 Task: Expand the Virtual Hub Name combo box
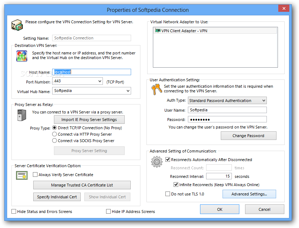coord(128,91)
